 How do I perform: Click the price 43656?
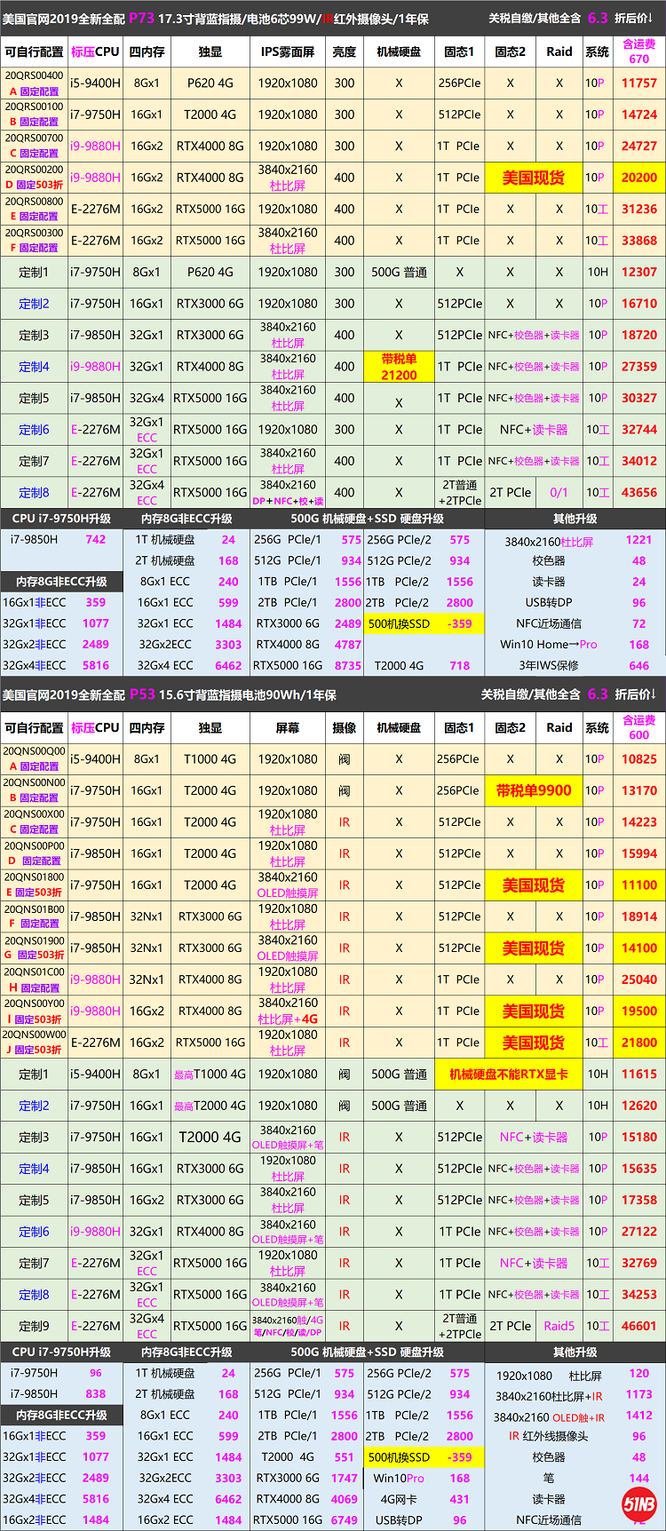pos(638,493)
